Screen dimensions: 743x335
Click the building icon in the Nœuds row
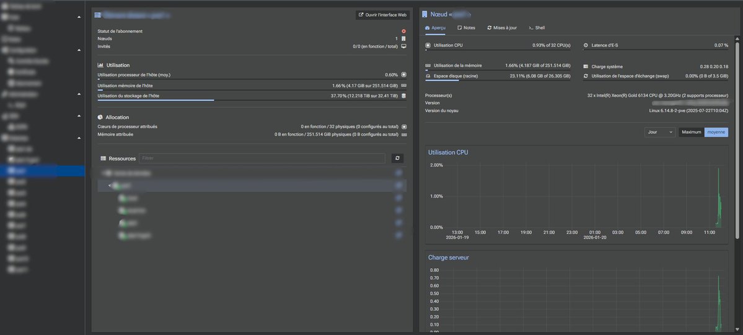pyautogui.click(x=403, y=39)
